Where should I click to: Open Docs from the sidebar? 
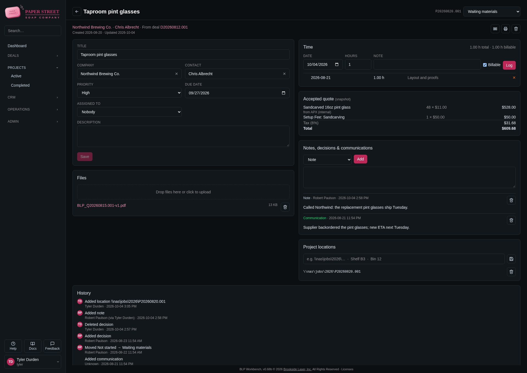point(33,346)
